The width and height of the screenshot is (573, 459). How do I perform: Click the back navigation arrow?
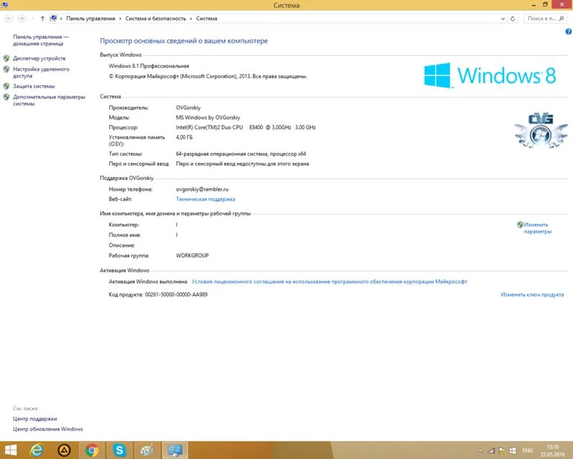pos(9,19)
